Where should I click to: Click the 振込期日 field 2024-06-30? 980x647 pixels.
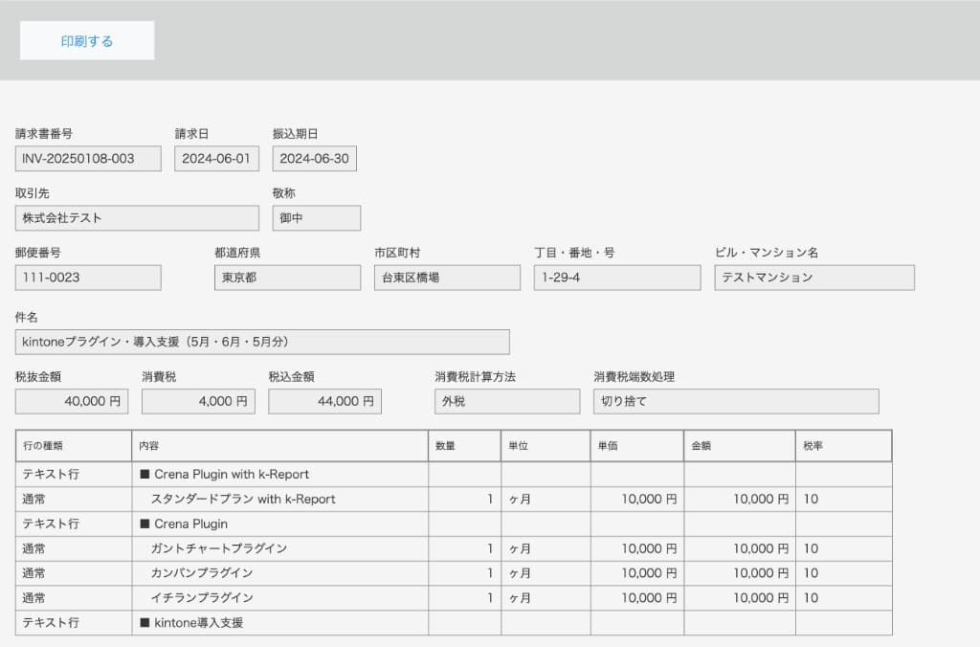click(314, 159)
